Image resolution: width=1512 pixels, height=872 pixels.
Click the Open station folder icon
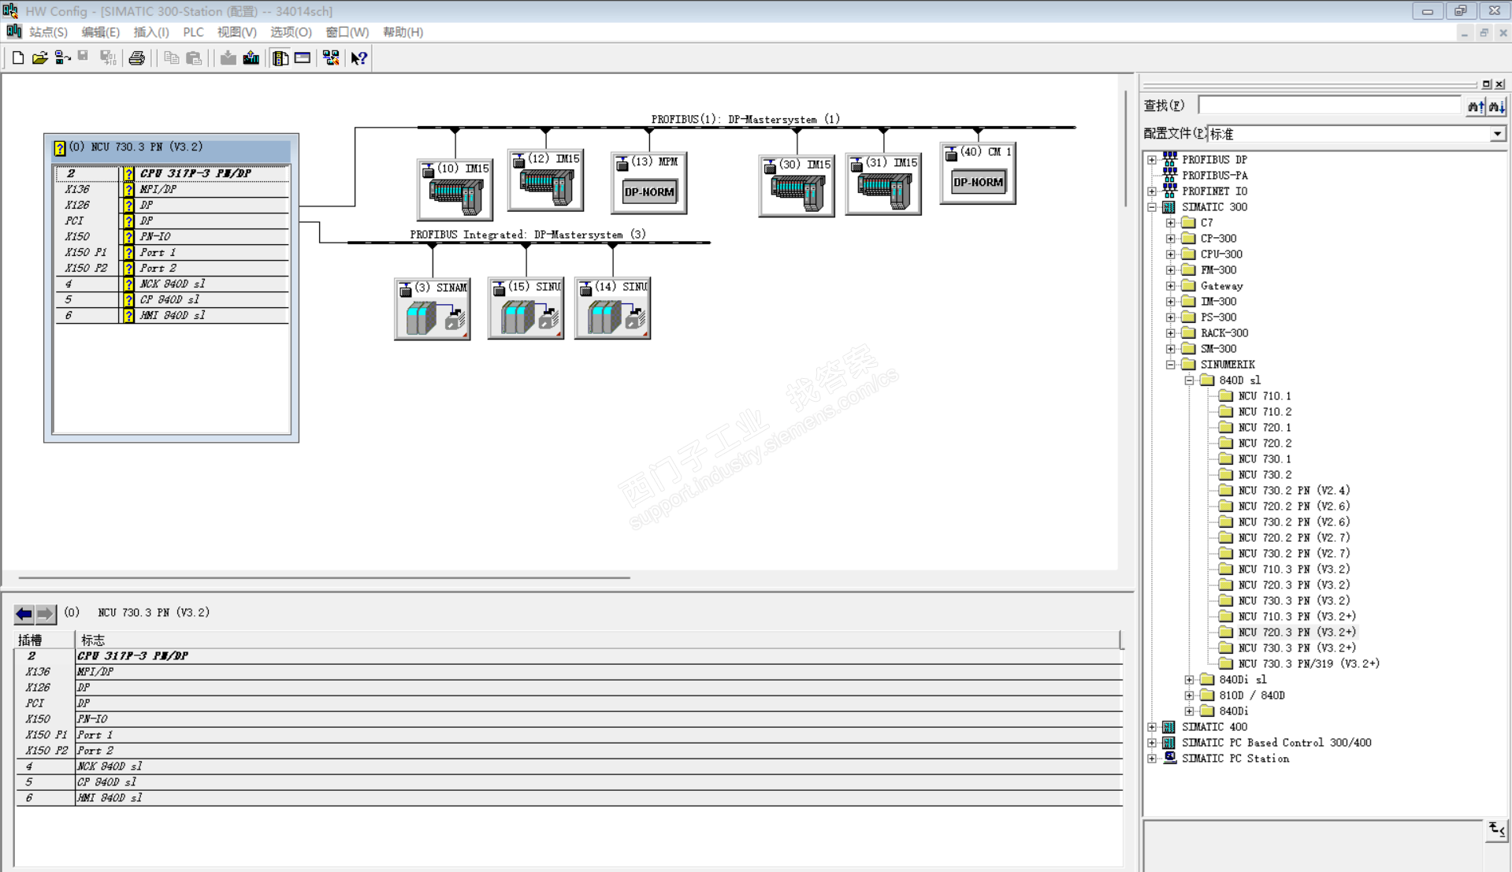39,58
